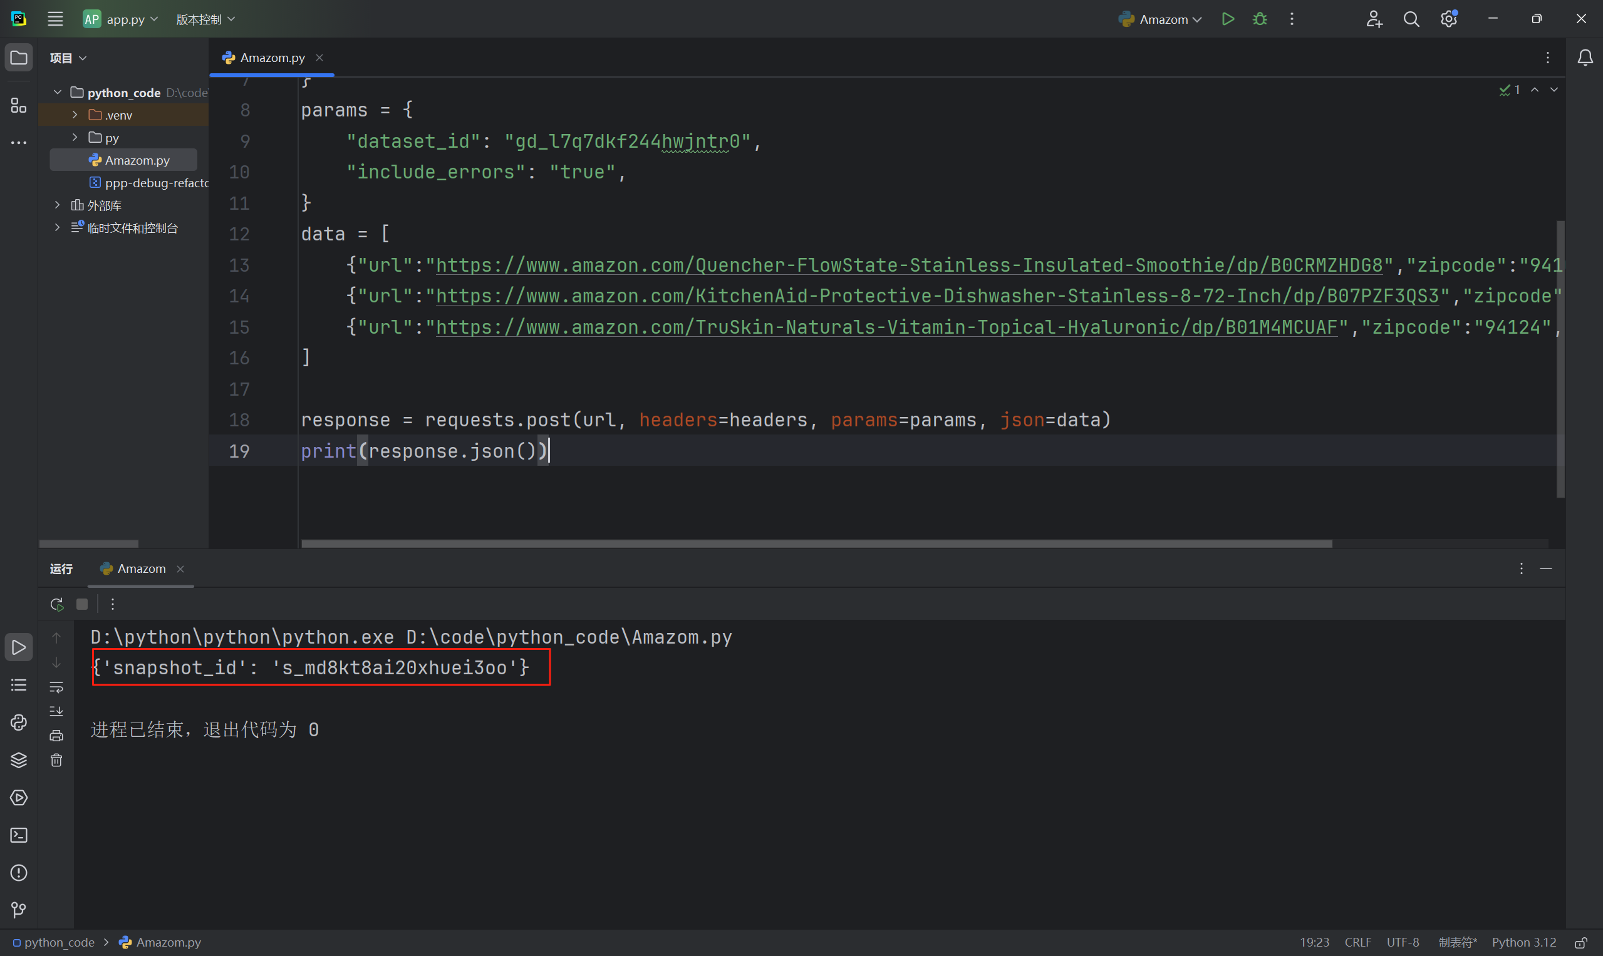Image resolution: width=1603 pixels, height=956 pixels.
Task: Open the KitchenAid Amazon URL
Action: point(938,296)
